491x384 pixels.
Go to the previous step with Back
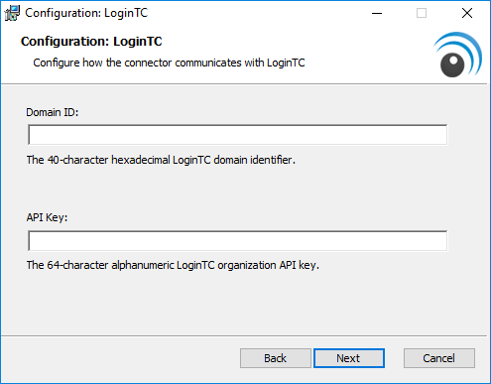276,358
